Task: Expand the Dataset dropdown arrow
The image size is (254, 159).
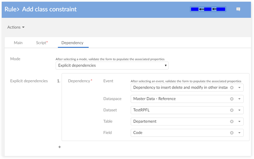Action: pos(239,110)
